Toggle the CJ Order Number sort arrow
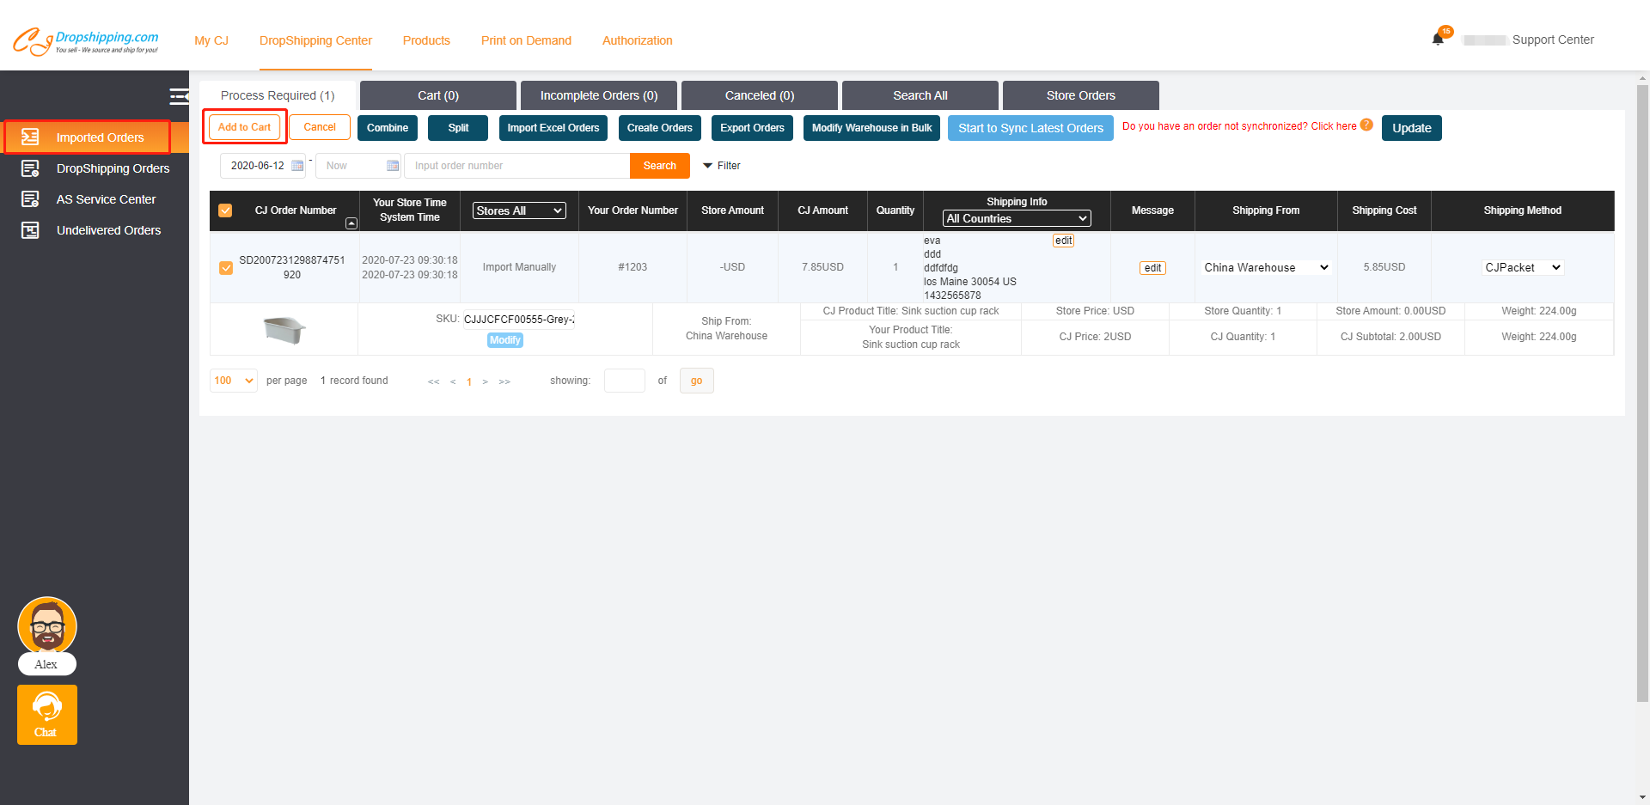This screenshot has height=805, width=1650. [351, 223]
